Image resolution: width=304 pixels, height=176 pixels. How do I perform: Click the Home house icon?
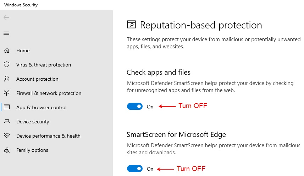point(7,50)
